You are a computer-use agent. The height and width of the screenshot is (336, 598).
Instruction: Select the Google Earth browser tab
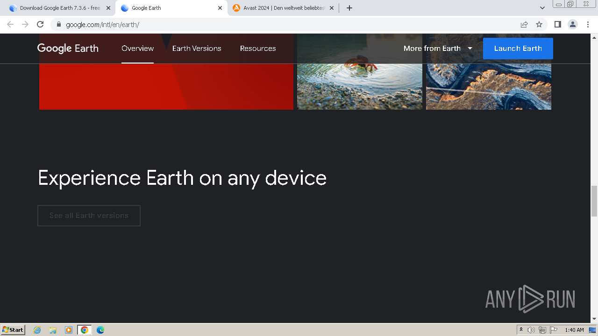tap(171, 8)
